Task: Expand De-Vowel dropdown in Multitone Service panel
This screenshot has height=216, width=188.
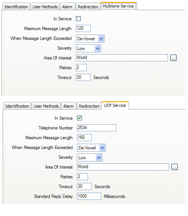Action: (90, 38)
